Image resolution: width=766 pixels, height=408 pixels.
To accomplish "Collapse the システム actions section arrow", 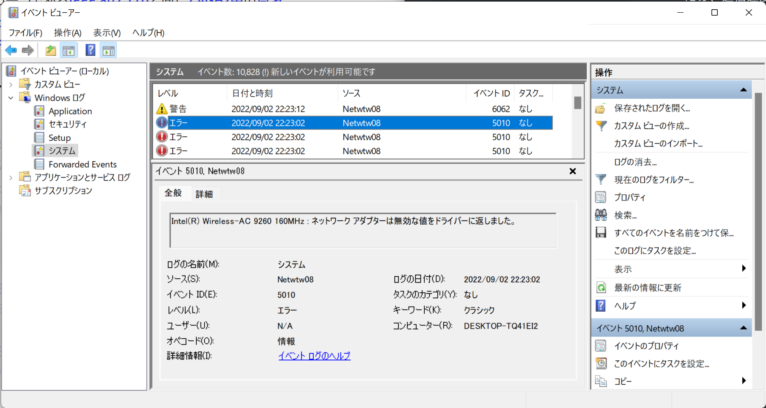I will click(744, 90).
